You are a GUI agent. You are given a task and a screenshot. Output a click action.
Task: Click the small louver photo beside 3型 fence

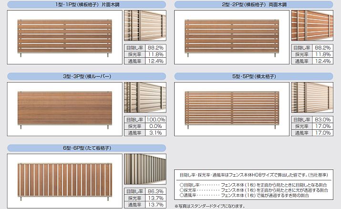click(145, 97)
